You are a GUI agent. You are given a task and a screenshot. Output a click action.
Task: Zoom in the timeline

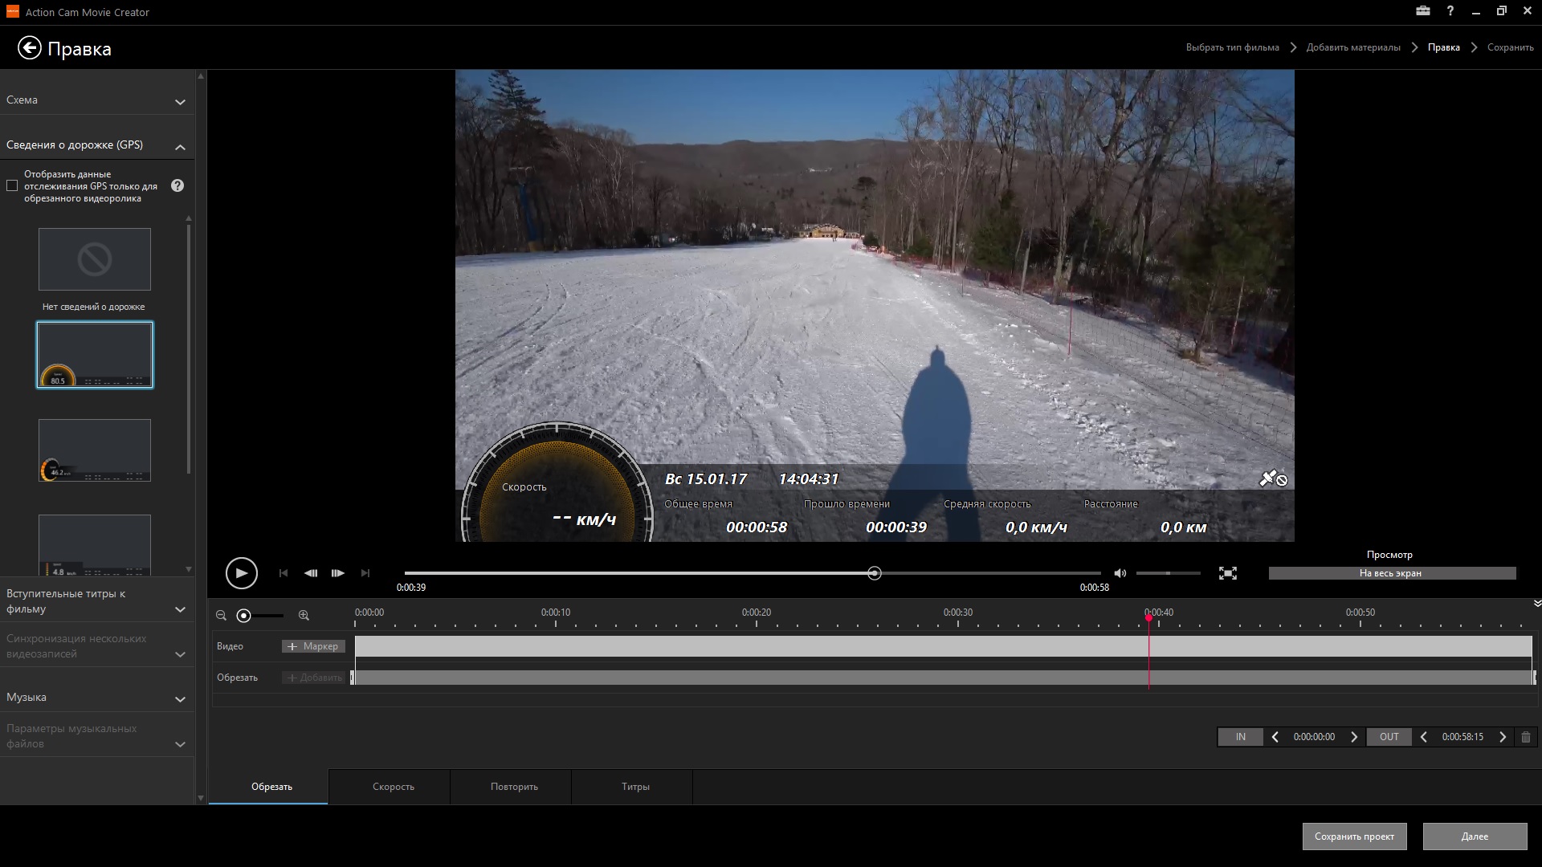pos(304,616)
